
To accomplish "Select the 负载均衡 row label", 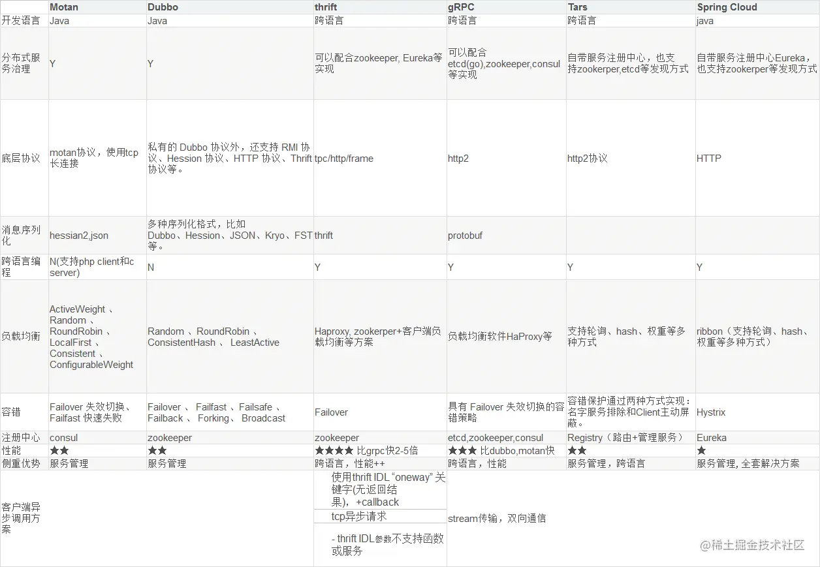I will click(21, 337).
